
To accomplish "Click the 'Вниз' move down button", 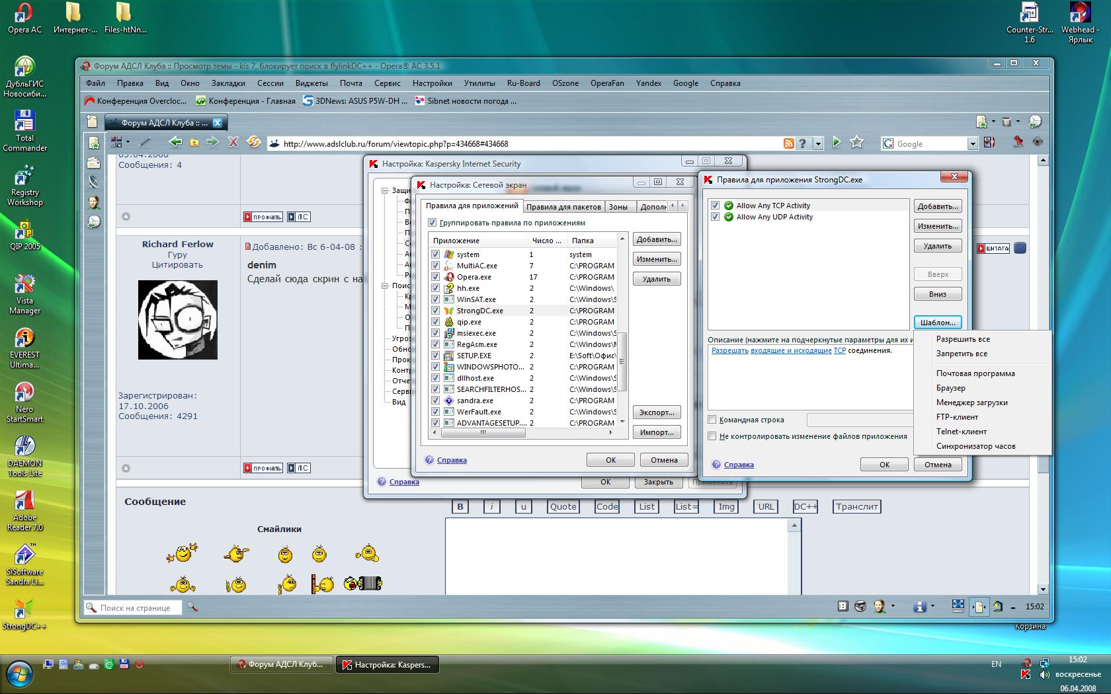I will click(x=938, y=294).
